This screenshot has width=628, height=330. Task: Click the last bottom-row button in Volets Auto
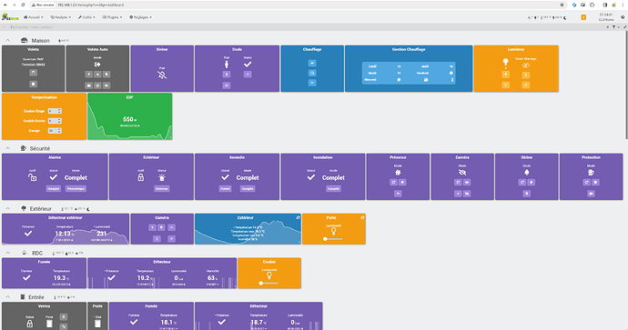pyautogui.click(x=106, y=85)
